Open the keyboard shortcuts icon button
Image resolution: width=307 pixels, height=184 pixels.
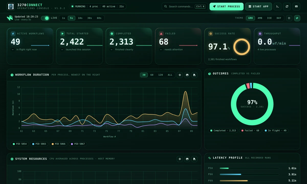297,7
